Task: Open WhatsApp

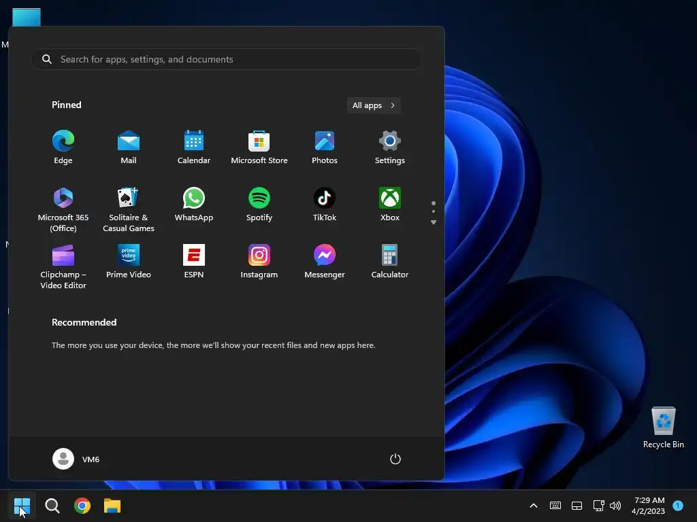Action: click(194, 205)
